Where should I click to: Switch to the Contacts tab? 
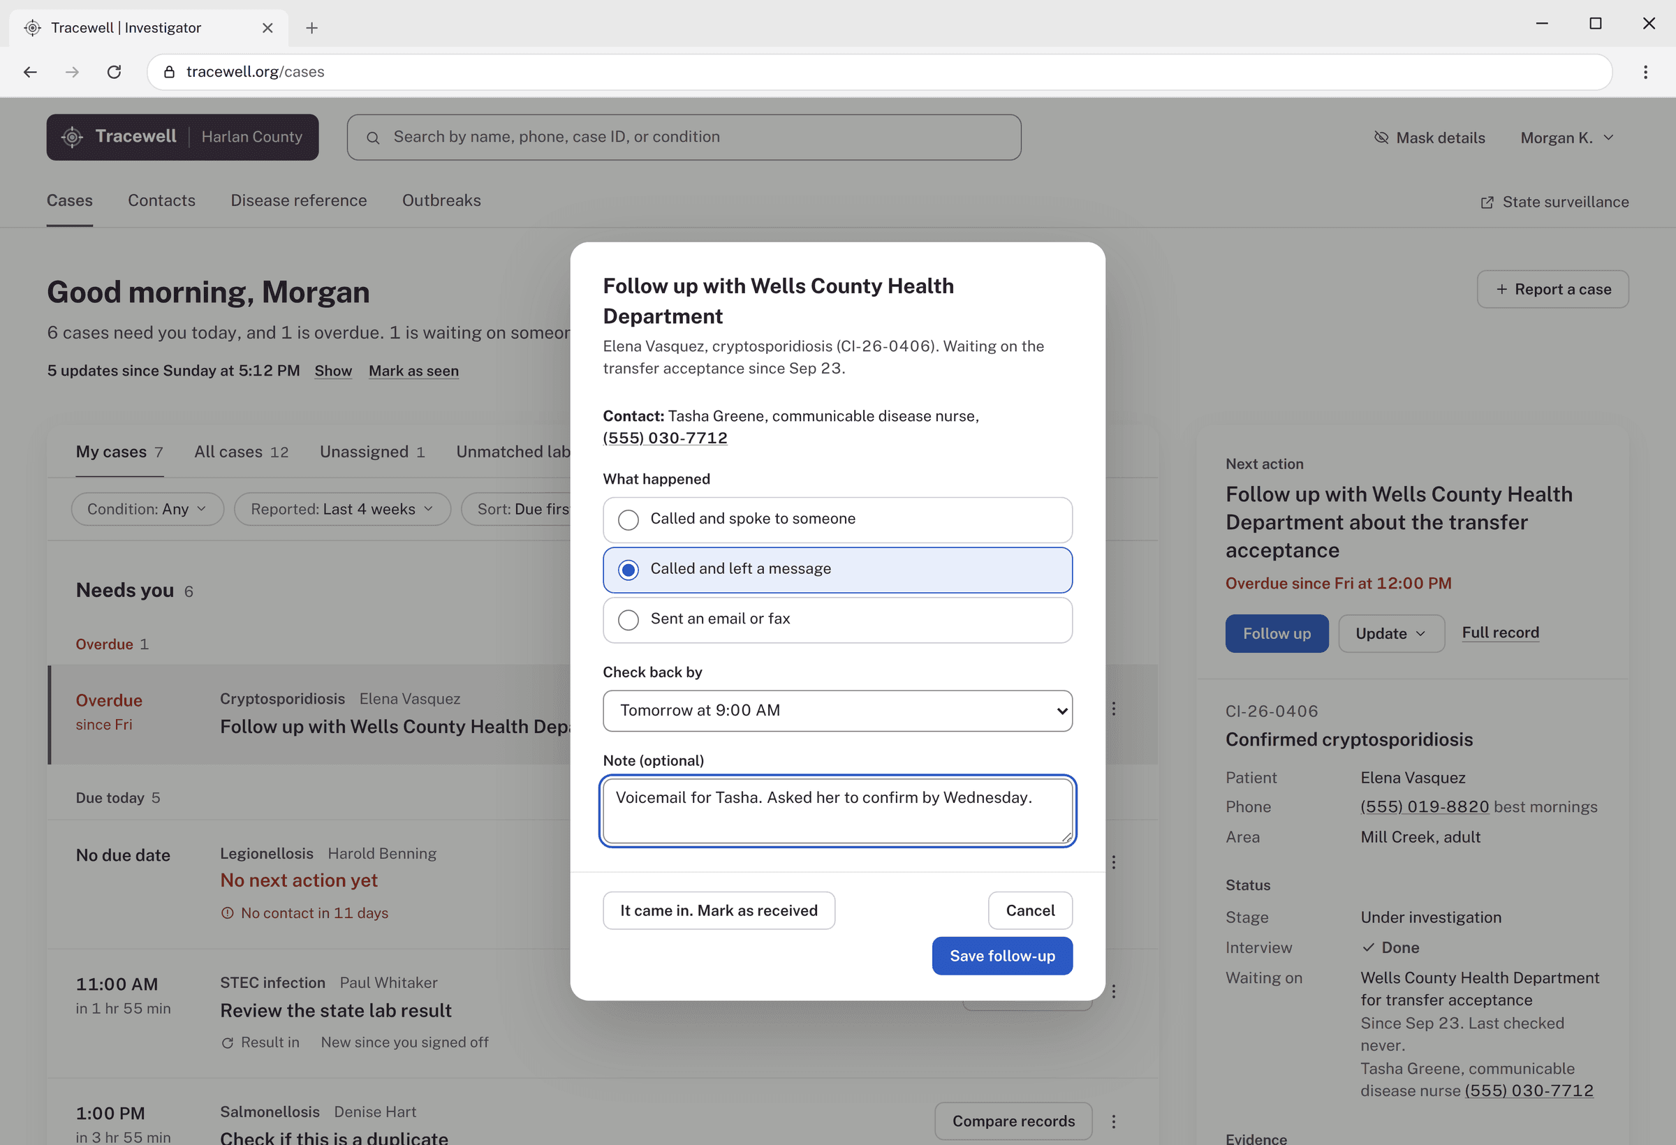161,200
